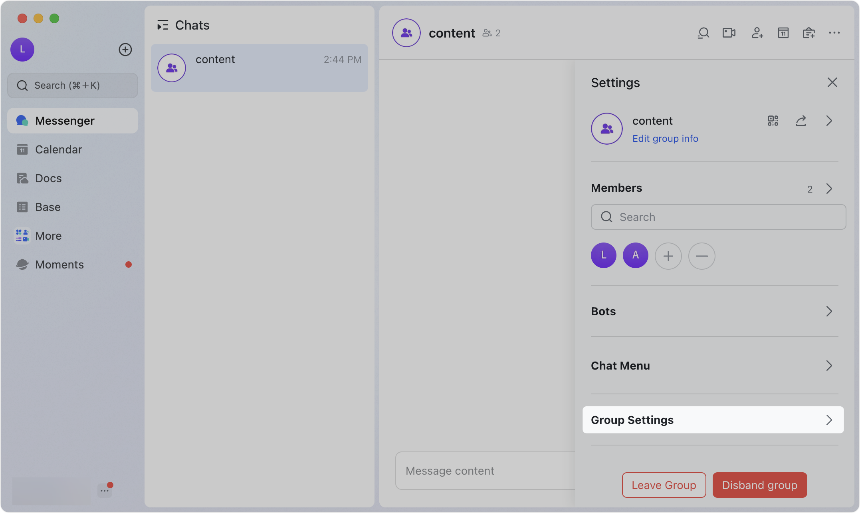The height and width of the screenshot is (513, 860).
Task: Select the content chat in the Chats list
Action: point(260,68)
